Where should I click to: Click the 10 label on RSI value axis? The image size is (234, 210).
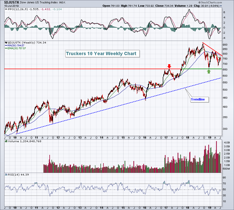(224, 201)
